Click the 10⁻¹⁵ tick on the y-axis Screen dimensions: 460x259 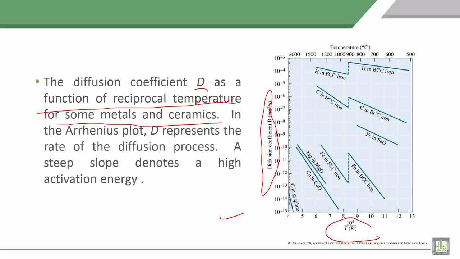[280, 211]
